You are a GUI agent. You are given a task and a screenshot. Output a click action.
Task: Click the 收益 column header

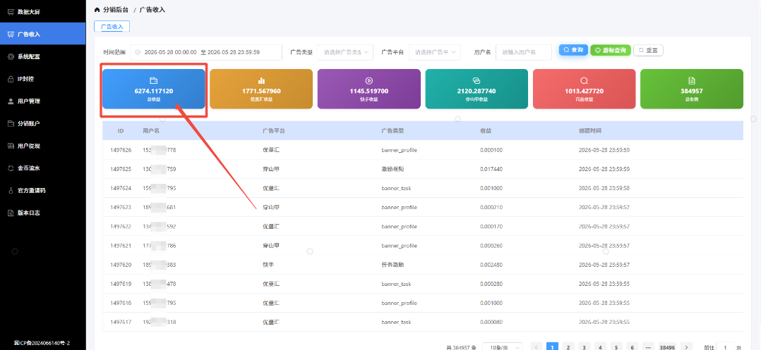pos(486,131)
